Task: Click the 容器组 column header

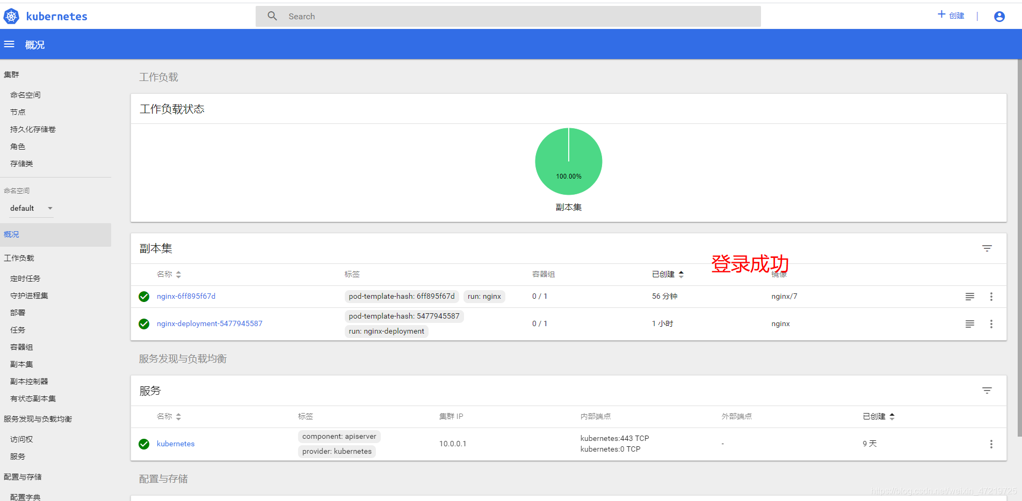Action: pyautogui.click(x=543, y=274)
